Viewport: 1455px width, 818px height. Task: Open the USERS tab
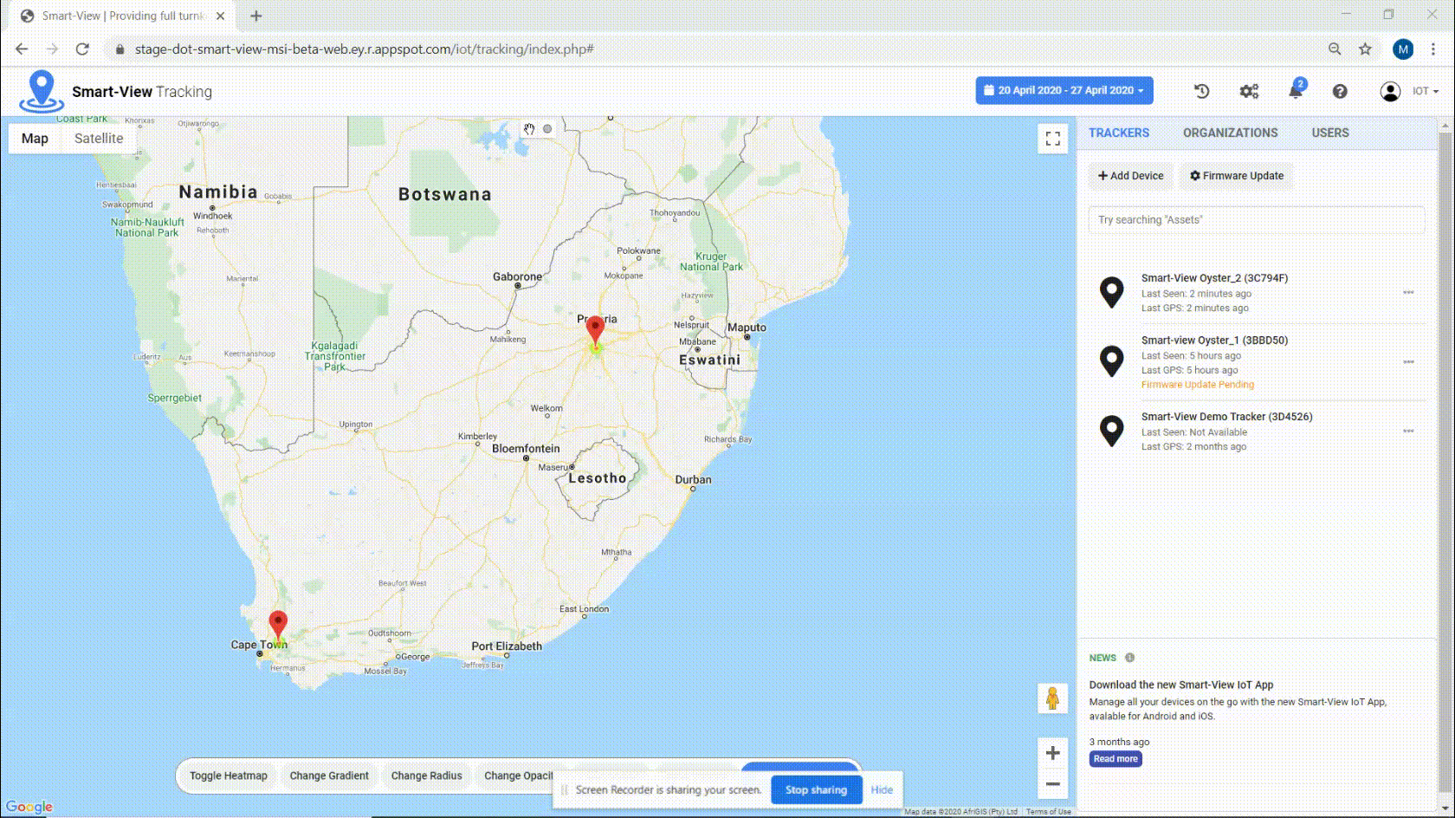click(x=1330, y=133)
